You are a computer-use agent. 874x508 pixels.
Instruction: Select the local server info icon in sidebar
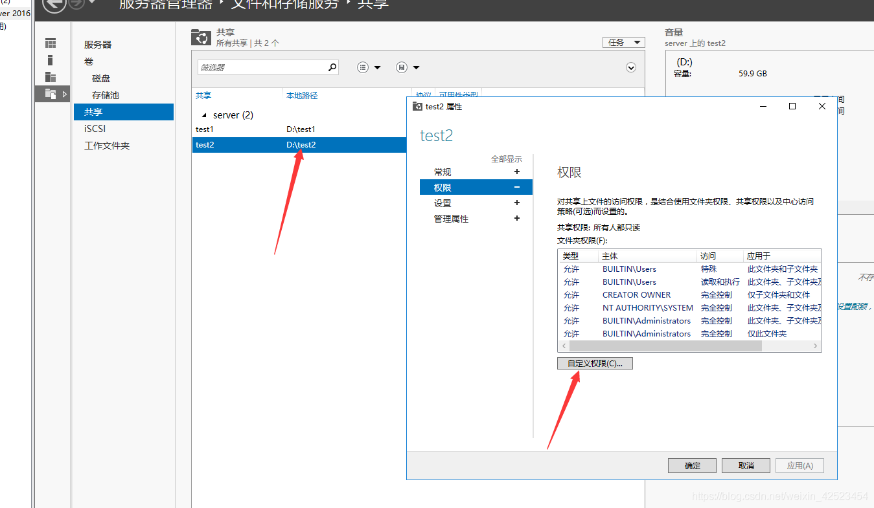click(51, 60)
